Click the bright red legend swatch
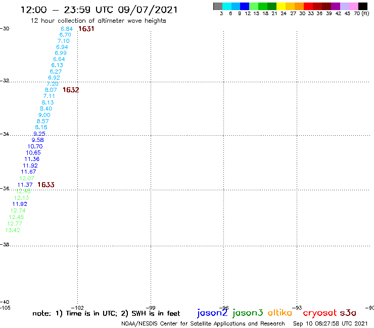The height and width of the screenshot is (328, 374). click(308, 6)
